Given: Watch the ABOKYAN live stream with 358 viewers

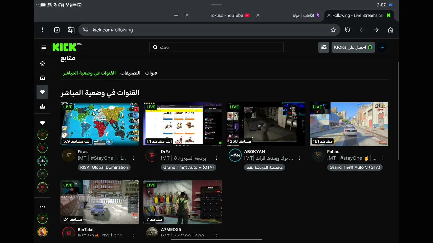Looking at the screenshot, I should [266, 124].
